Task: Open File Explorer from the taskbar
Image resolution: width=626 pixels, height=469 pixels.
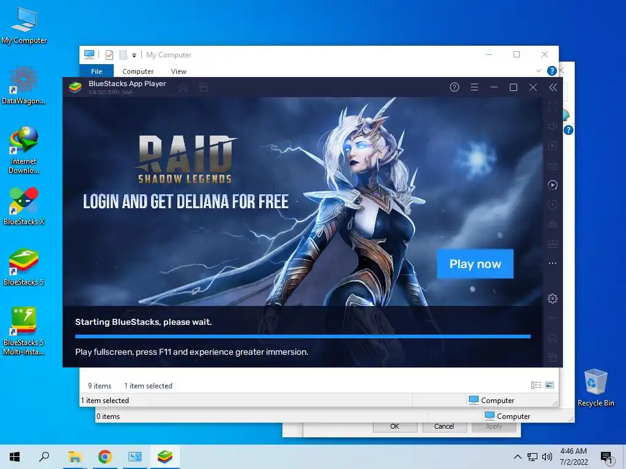Action: pos(75,457)
